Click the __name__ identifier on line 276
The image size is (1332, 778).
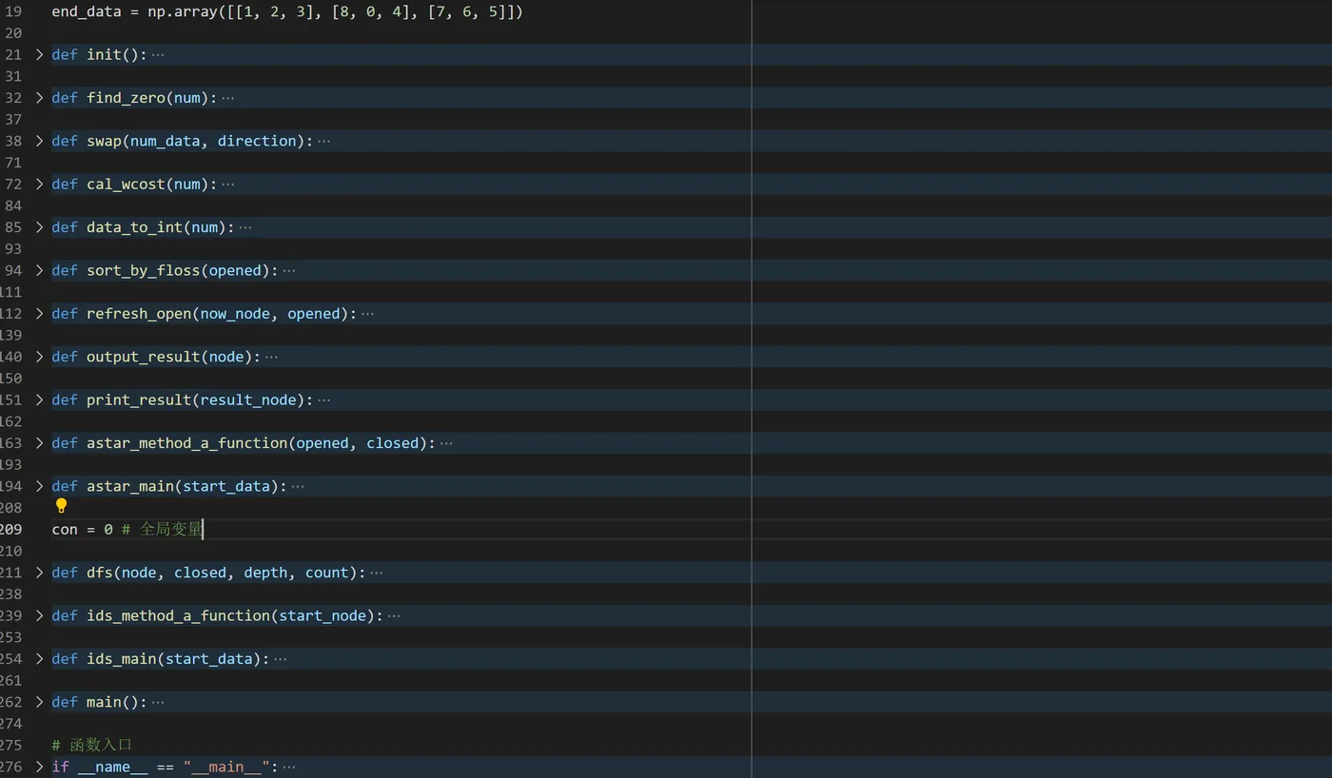[x=112, y=767]
